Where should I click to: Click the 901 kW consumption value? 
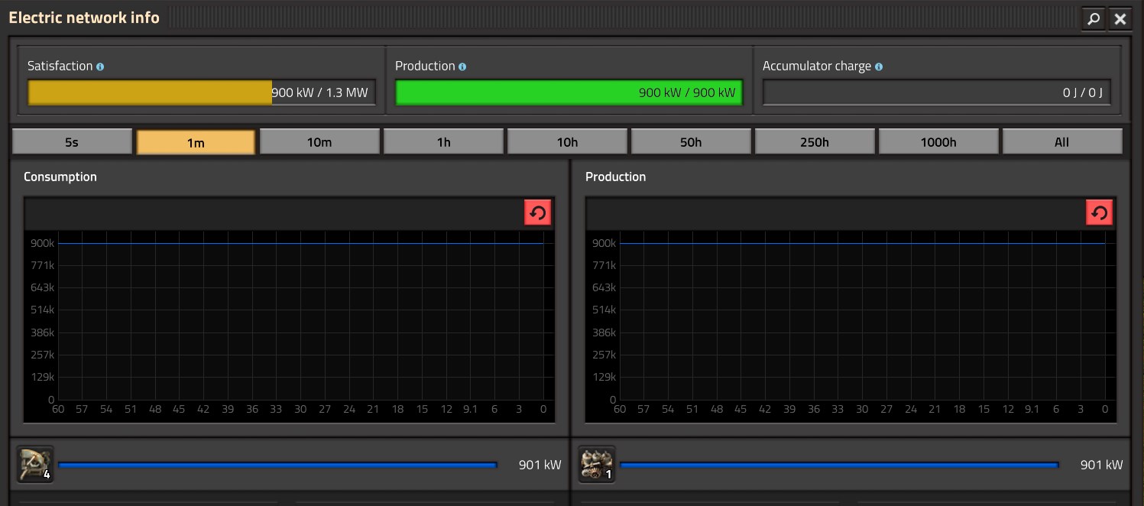[x=540, y=465]
